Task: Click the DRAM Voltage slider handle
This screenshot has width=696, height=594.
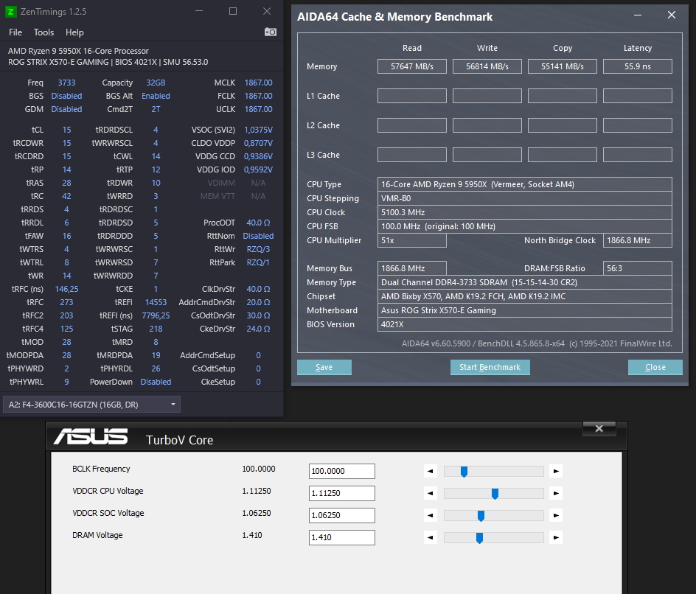Action: [479, 538]
